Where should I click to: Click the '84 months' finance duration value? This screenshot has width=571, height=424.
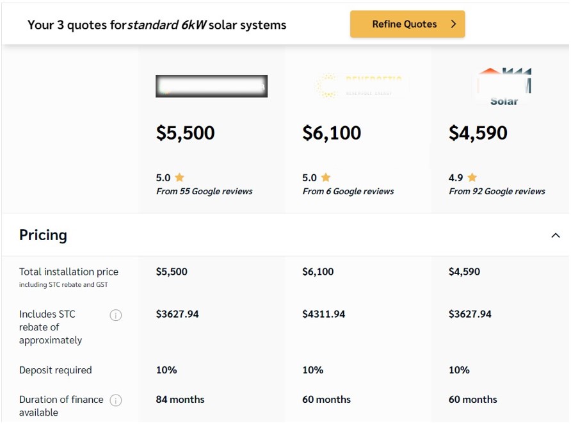[180, 400]
